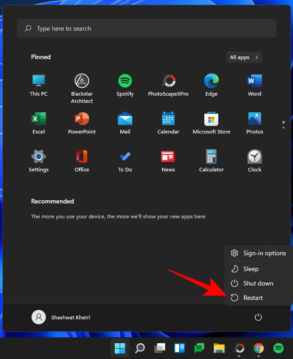This screenshot has width=293, height=359.
Task: Go to next pinned apps page dot
Action: pos(284,128)
